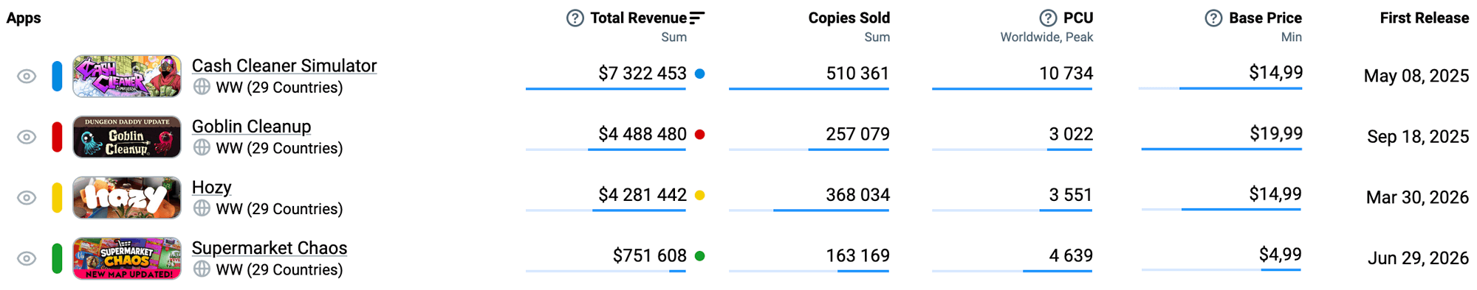Click the yellow dot beside $4 281 442
Image resolution: width=1477 pixels, height=290 pixels.
(x=699, y=195)
